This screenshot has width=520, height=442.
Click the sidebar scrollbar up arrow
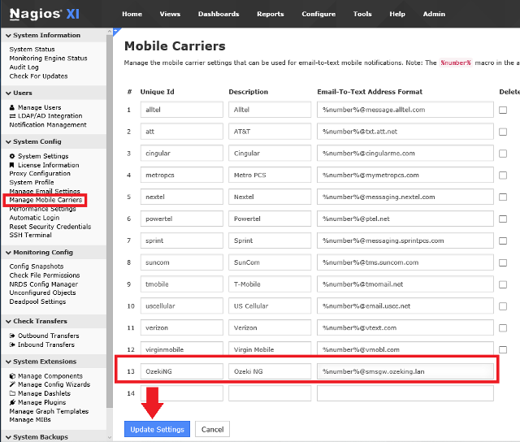pos(110,31)
